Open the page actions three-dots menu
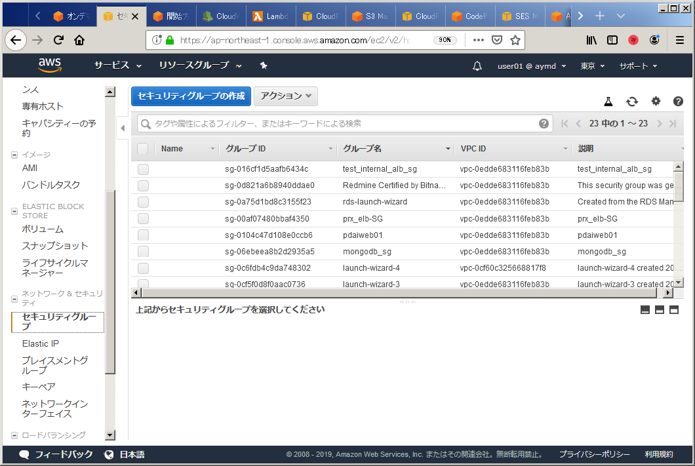Image resolution: width=695 pixels, height=466 pixels. (x=478, y=40)
